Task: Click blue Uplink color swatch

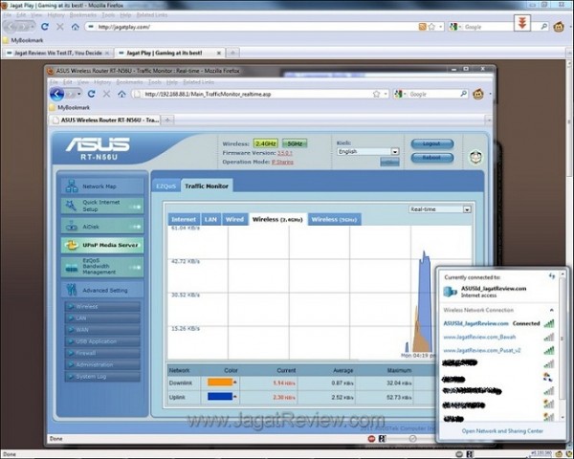Action: [220, 397]
